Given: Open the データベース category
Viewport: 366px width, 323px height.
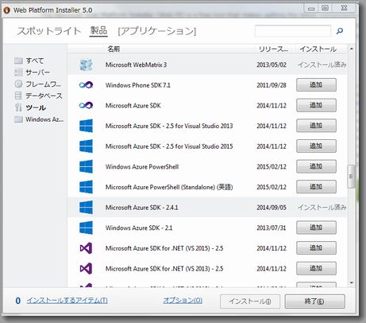Looking at the screenshot, I should point(38,95).
